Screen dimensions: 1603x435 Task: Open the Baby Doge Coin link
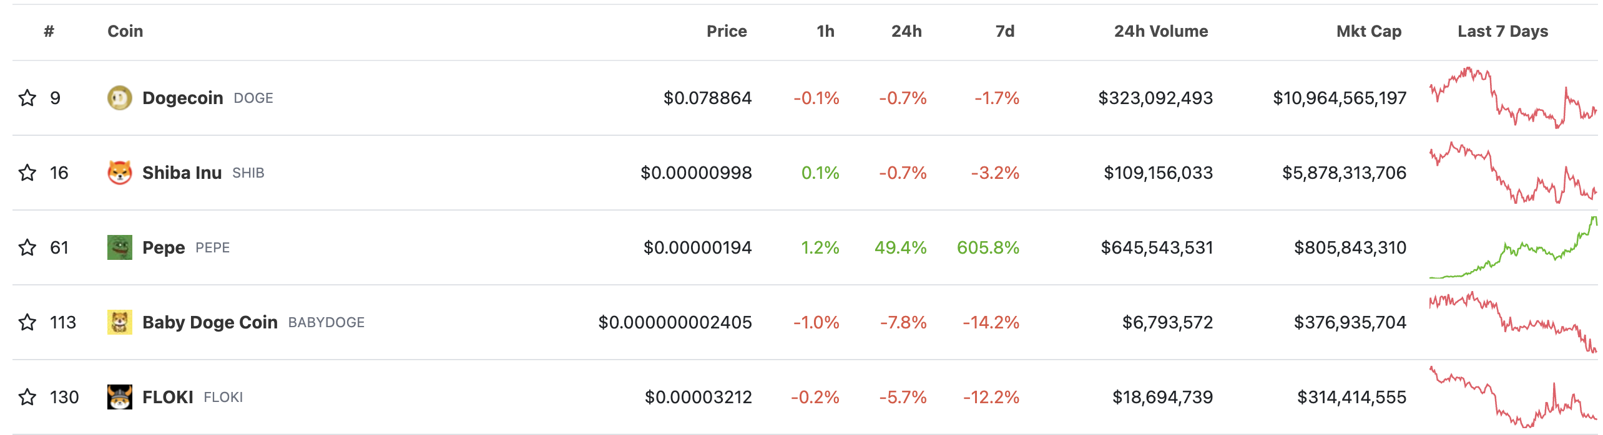(210, 322)
